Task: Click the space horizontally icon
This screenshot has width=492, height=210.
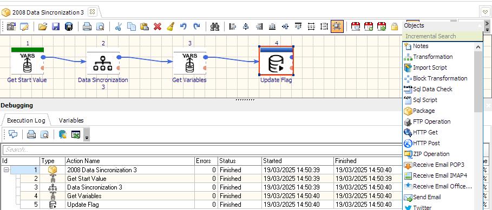Action: 311,26
